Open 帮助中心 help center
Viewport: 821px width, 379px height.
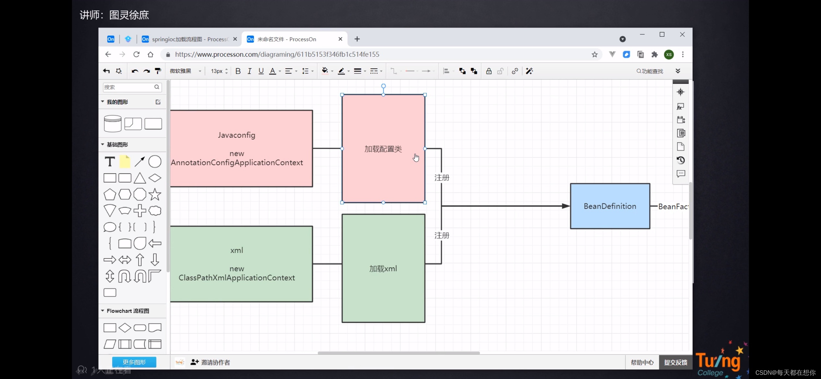tap(642, 362)
